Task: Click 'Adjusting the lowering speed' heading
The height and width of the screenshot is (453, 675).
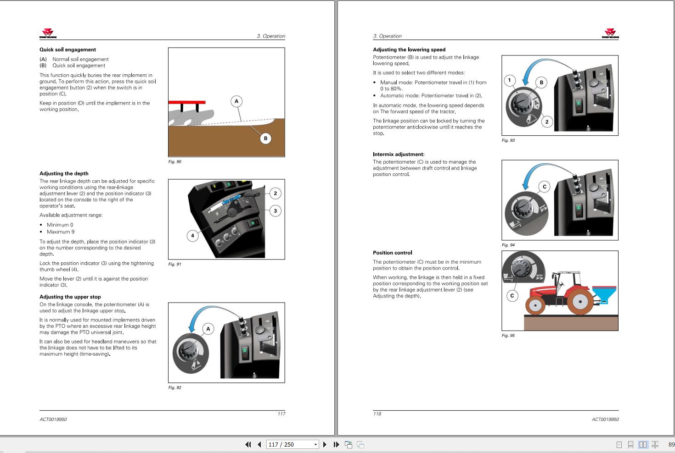Action: tap(409, 50)
